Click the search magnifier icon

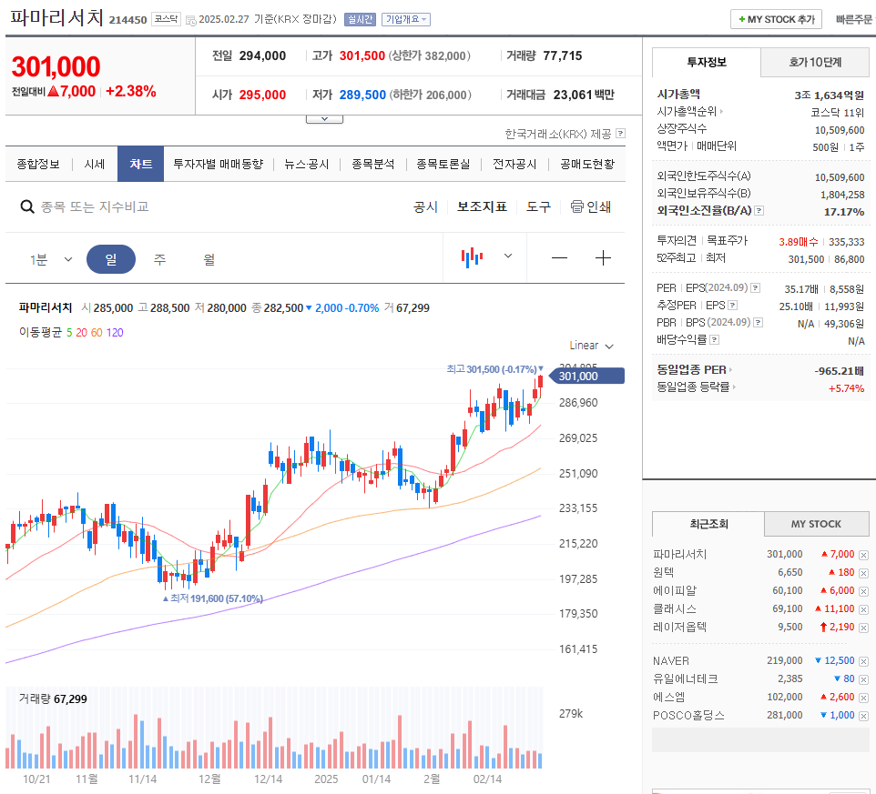click(x=26, y=207)
